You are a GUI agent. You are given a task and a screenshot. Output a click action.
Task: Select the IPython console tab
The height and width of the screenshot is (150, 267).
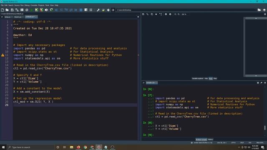click(x=201, y=140)
